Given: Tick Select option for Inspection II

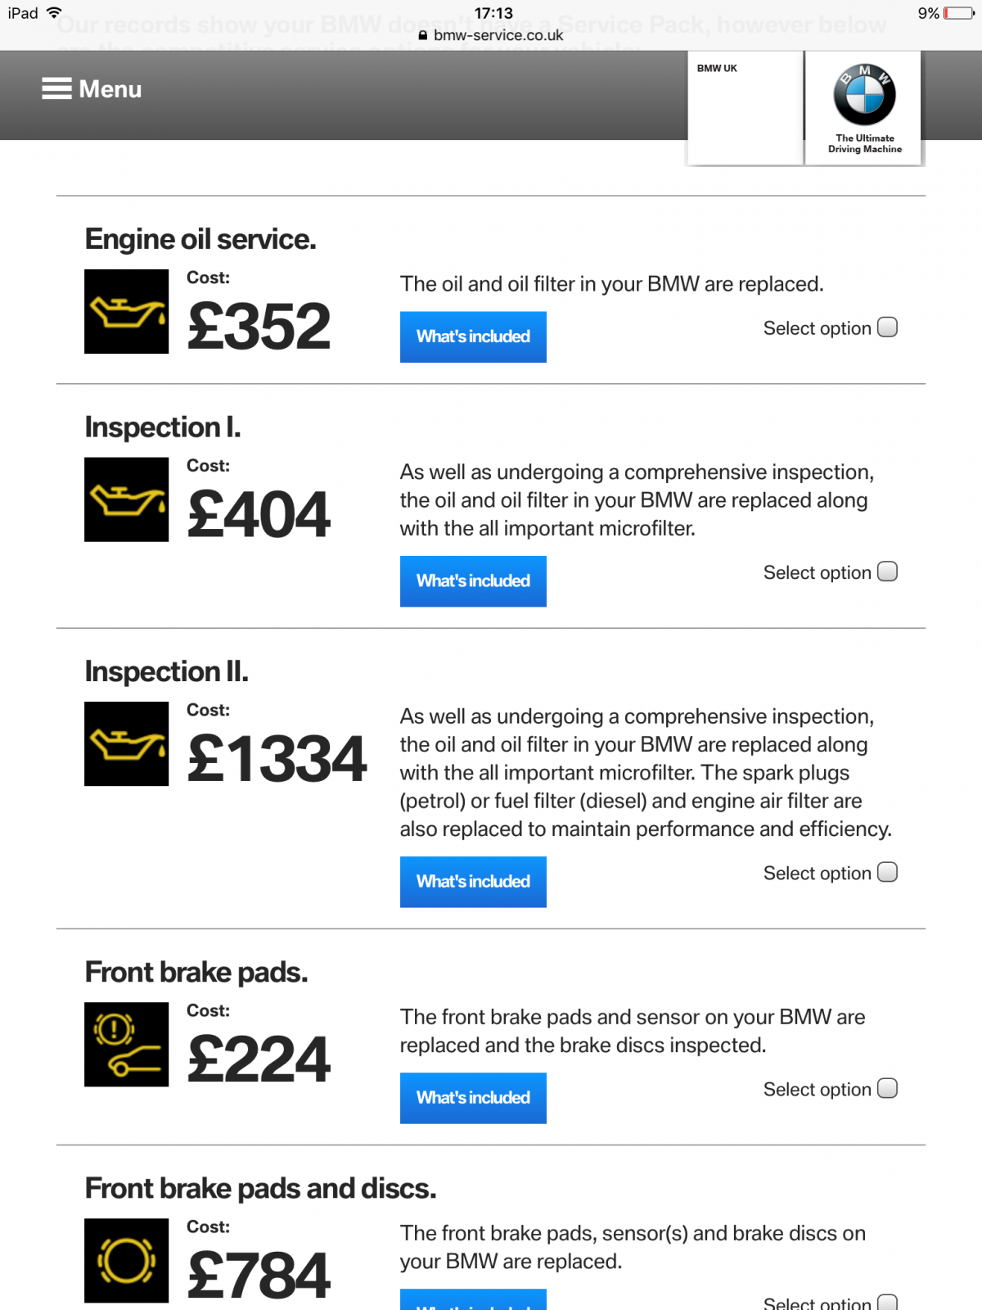Looking at the screenshot, I should point(887,872).
